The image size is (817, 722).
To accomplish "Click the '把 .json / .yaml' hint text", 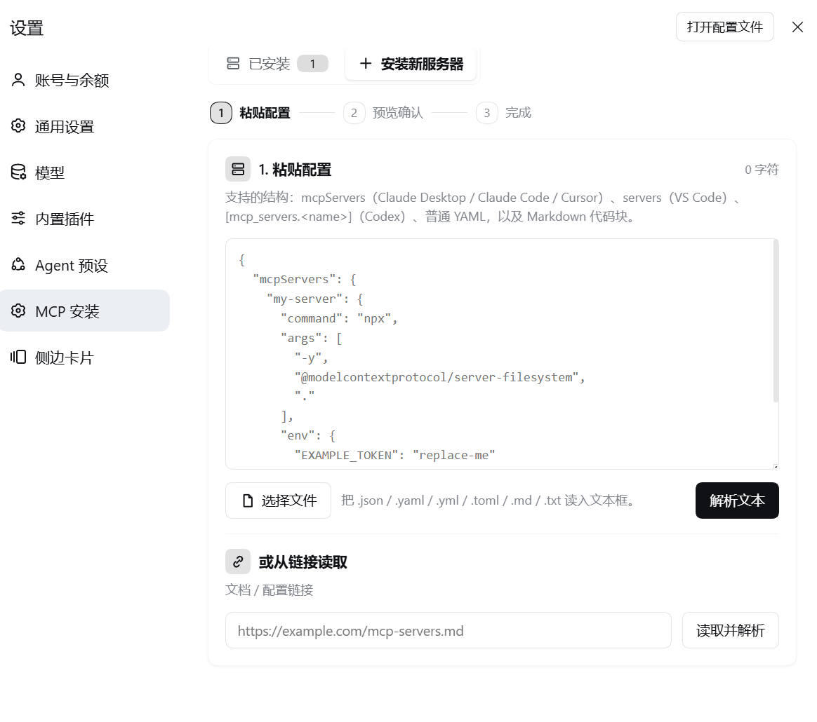I will click(x=489, y=500).
